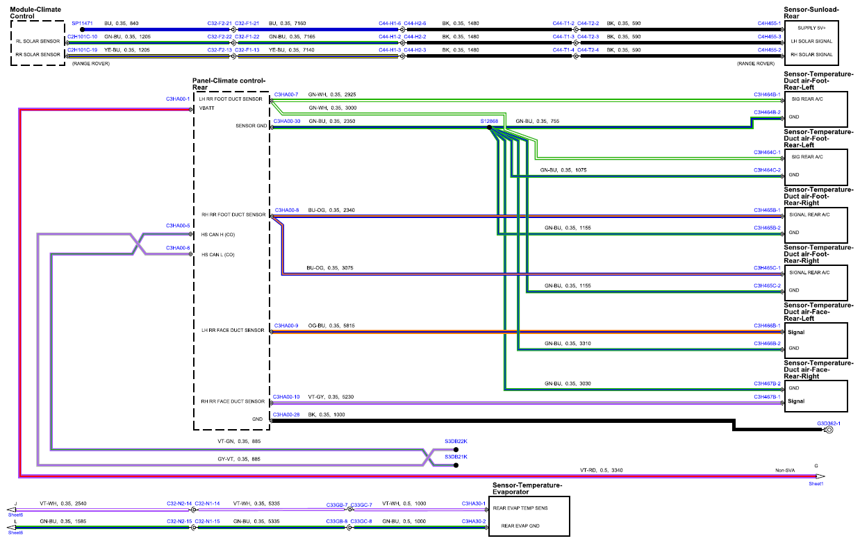Select sensor pin C3H467B-2
Screen dimensions: 860x543
(x=768, y=383)
